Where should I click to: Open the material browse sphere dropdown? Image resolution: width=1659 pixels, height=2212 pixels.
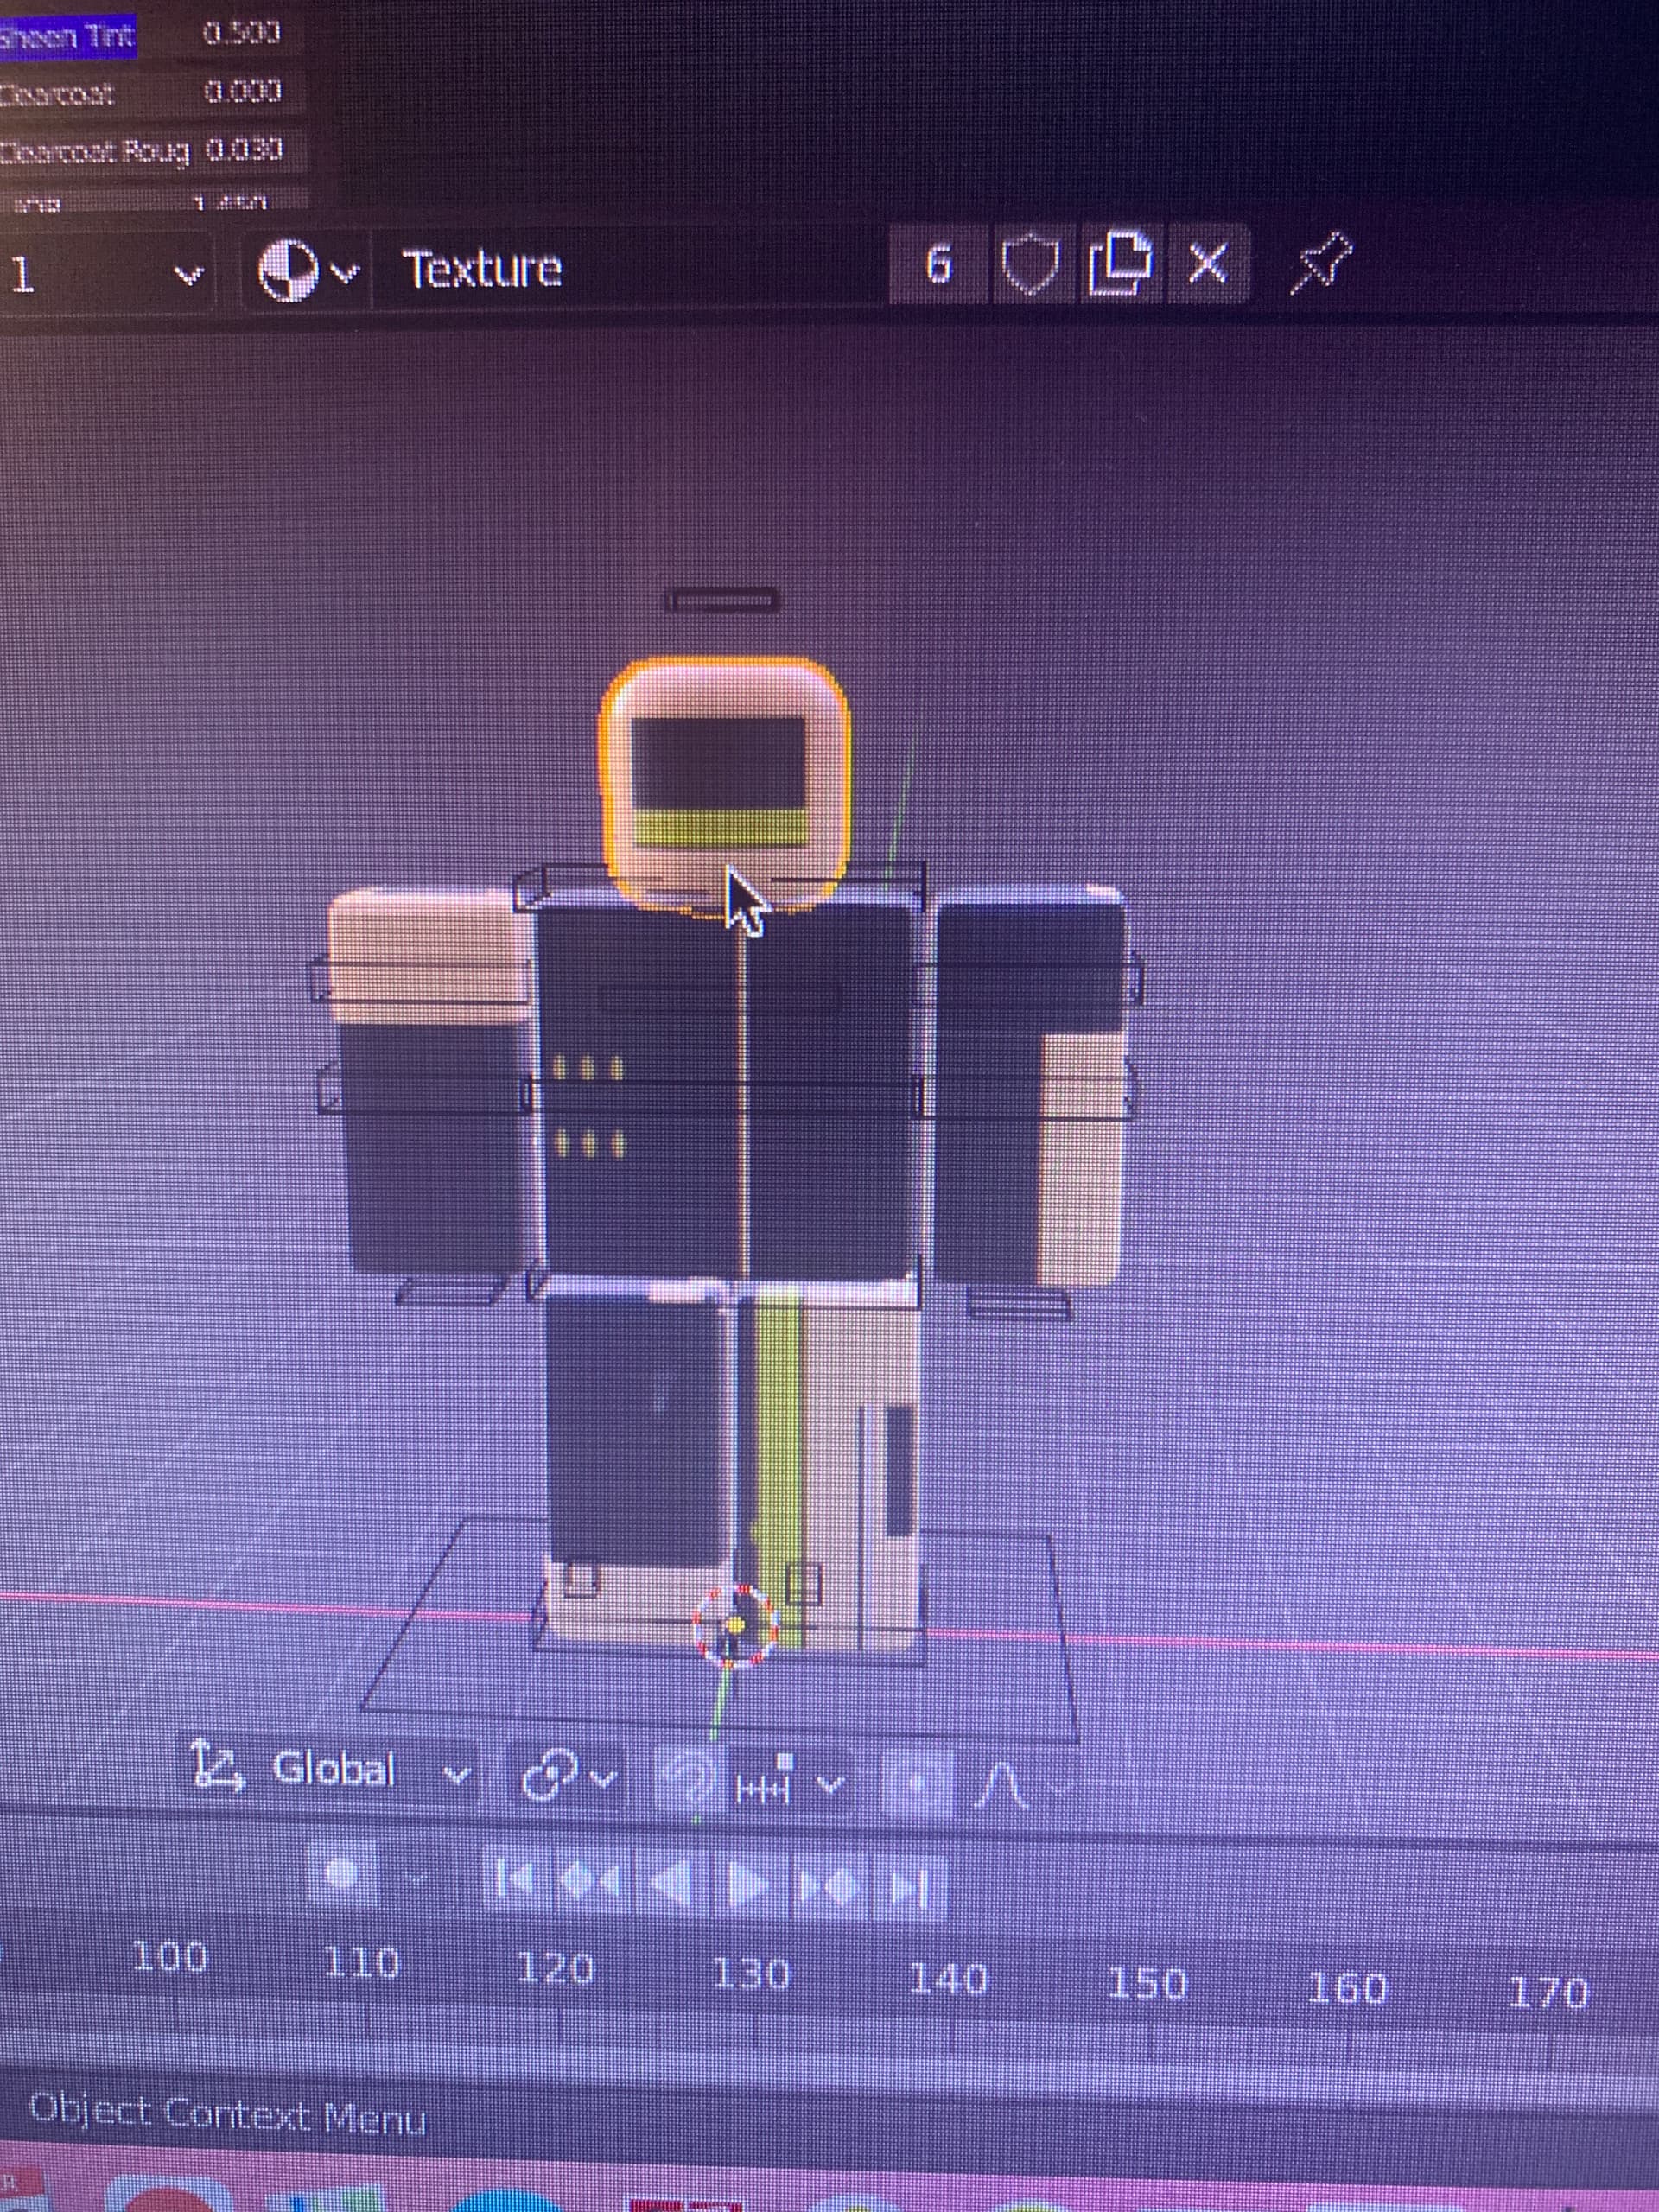click(x=306, y=270)
